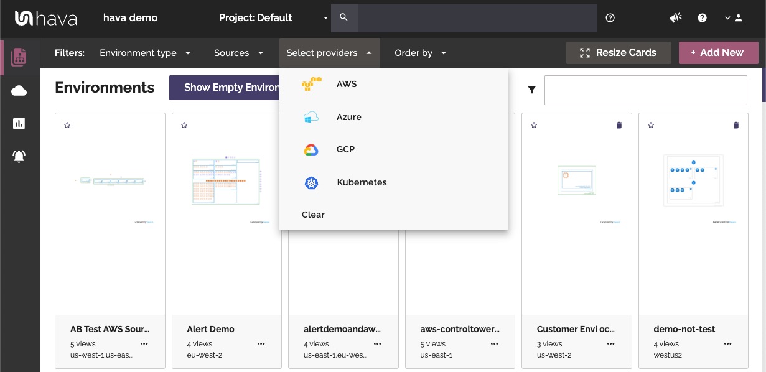Open the user account menu
This screenshot has height=372, width=766.
point(734,18)
